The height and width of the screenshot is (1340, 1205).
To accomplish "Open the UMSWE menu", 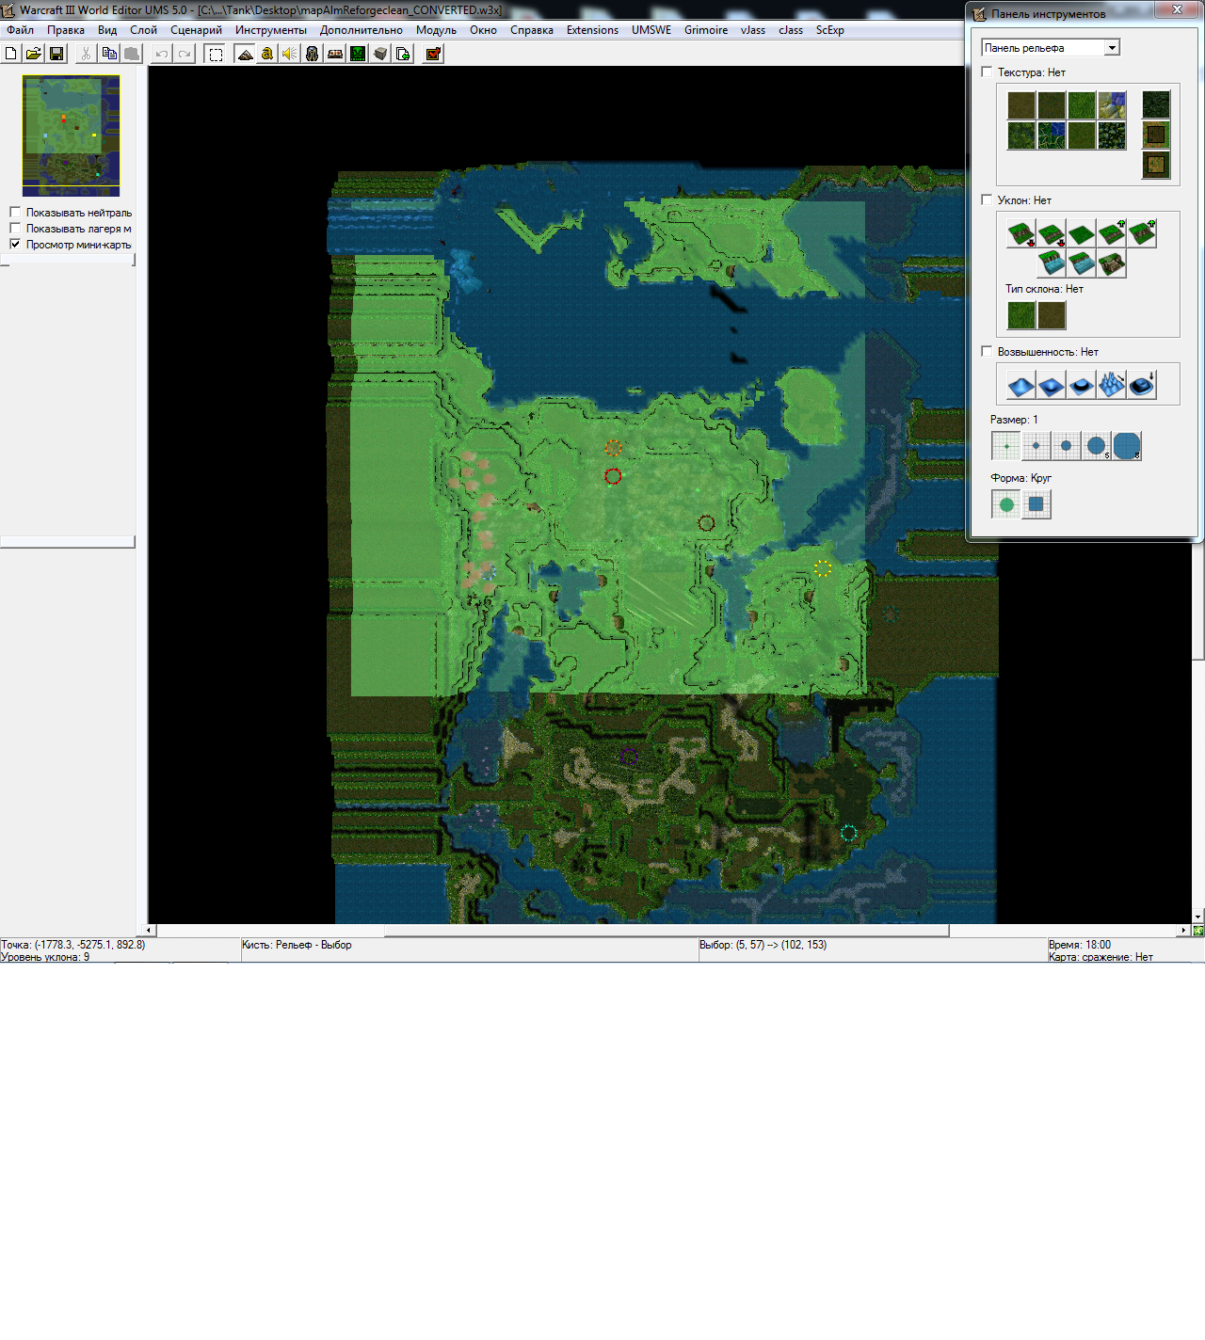I will (x=651, y=30).
